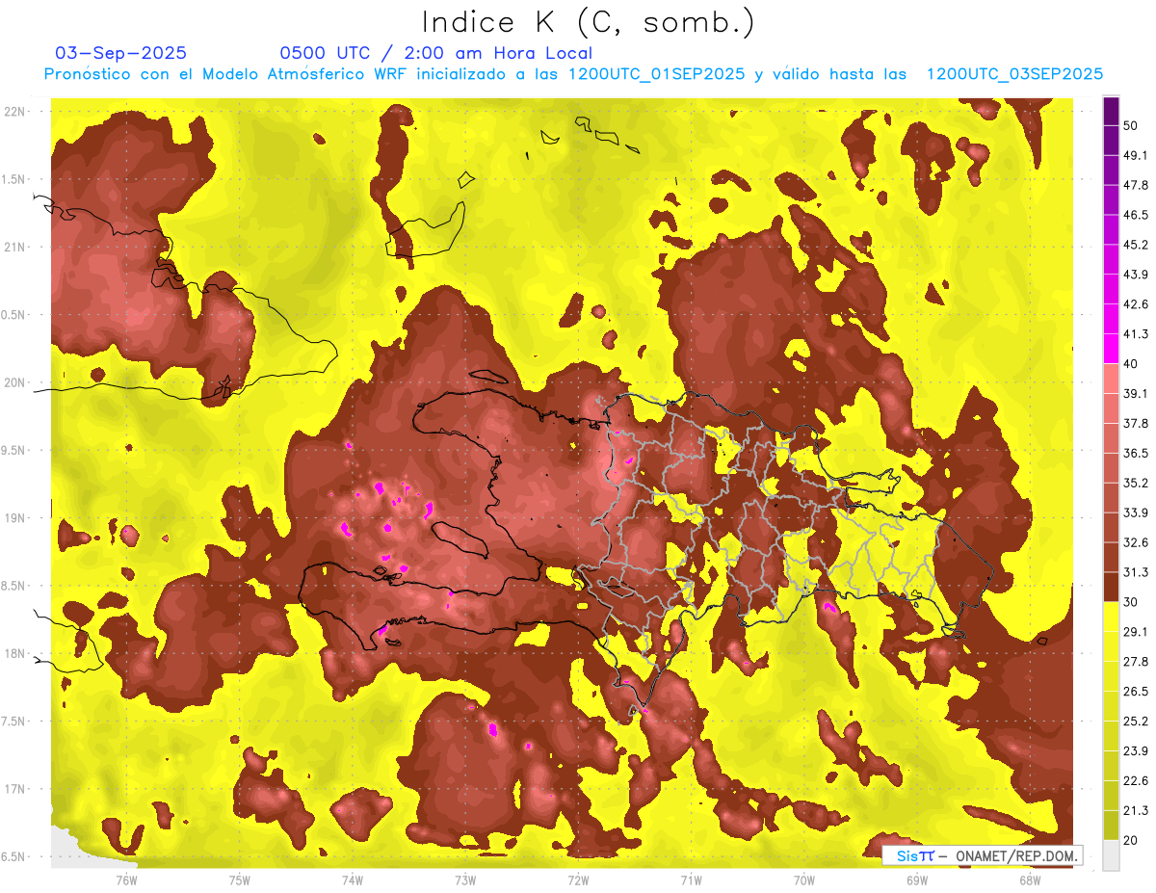Viewport: 1156px width, 893px height.
Task: Click the dark brown colorbar segment between 30 and 31.3
Action: click(x=1111, y=587)
